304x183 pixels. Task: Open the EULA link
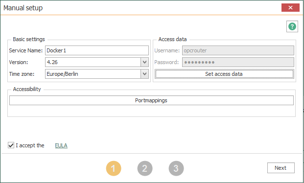(x=61, y=145)
